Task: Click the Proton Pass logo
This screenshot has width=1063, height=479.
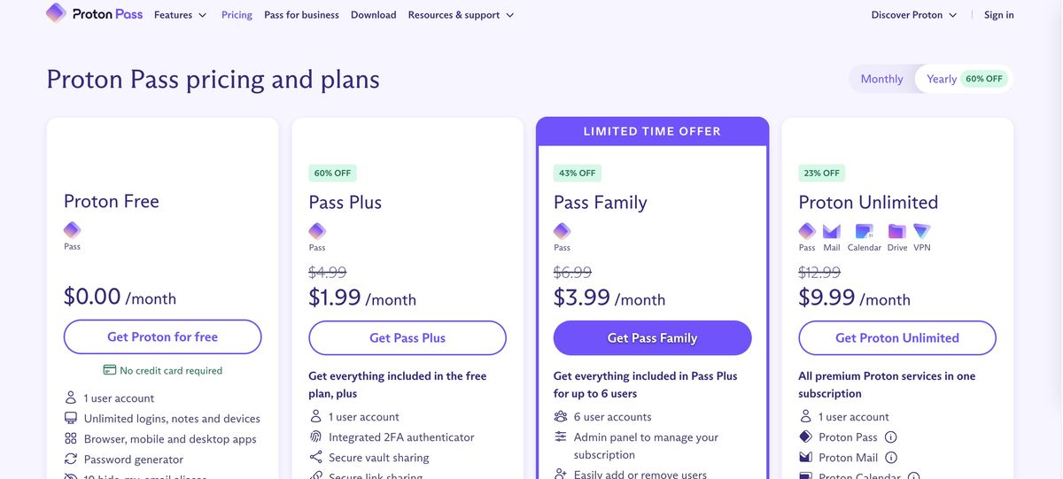Action: pyautogui.click(x=95, y=14)
